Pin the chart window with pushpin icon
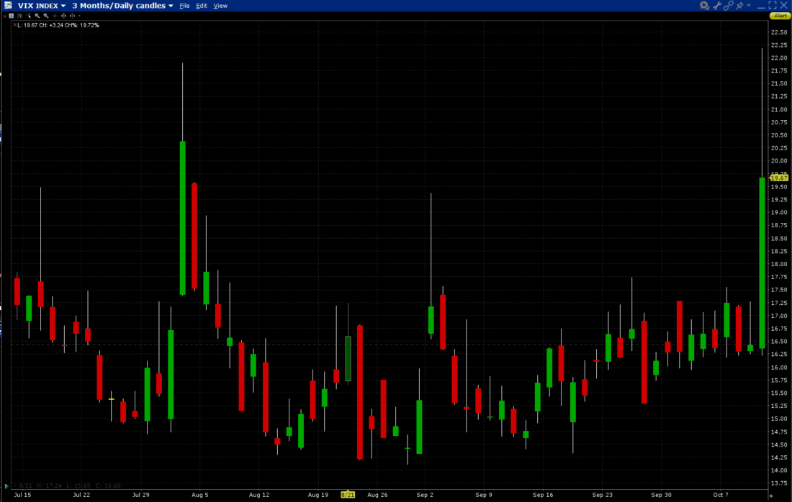 point(739,6)
